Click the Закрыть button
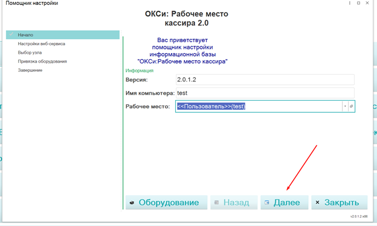 coord(340,202)
